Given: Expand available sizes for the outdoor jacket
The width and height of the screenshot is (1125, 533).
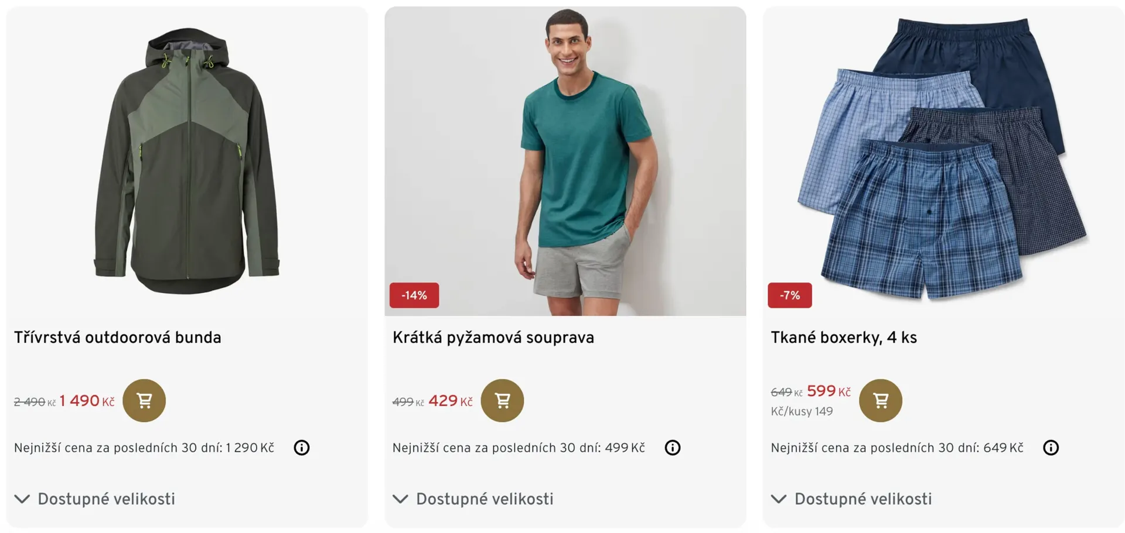Looking at the screenshot, I should pos(95,499).
